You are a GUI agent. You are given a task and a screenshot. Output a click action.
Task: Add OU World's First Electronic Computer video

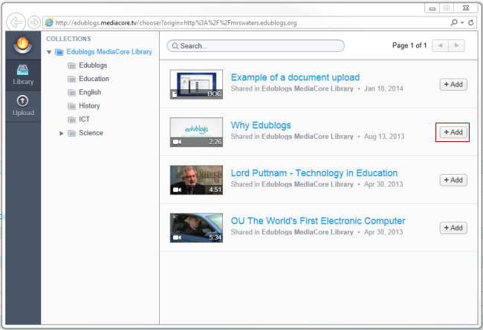tap(453, 228)
